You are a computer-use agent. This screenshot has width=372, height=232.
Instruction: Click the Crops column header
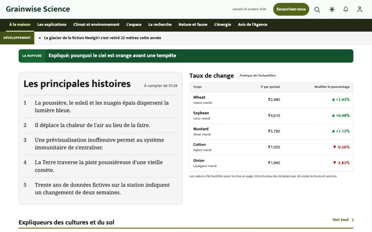pyautogui.click(x=197, y=87)
